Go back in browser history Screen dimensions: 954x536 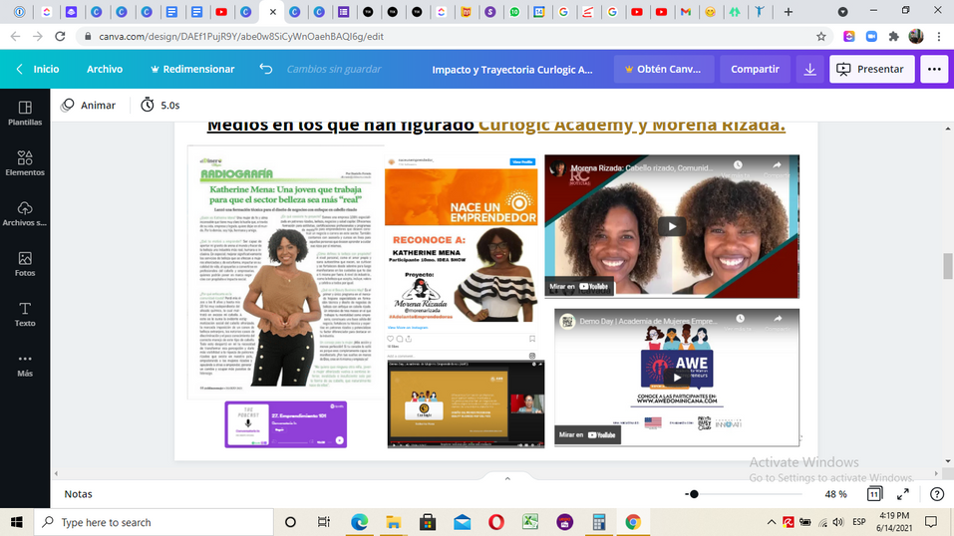pos(15,37)
